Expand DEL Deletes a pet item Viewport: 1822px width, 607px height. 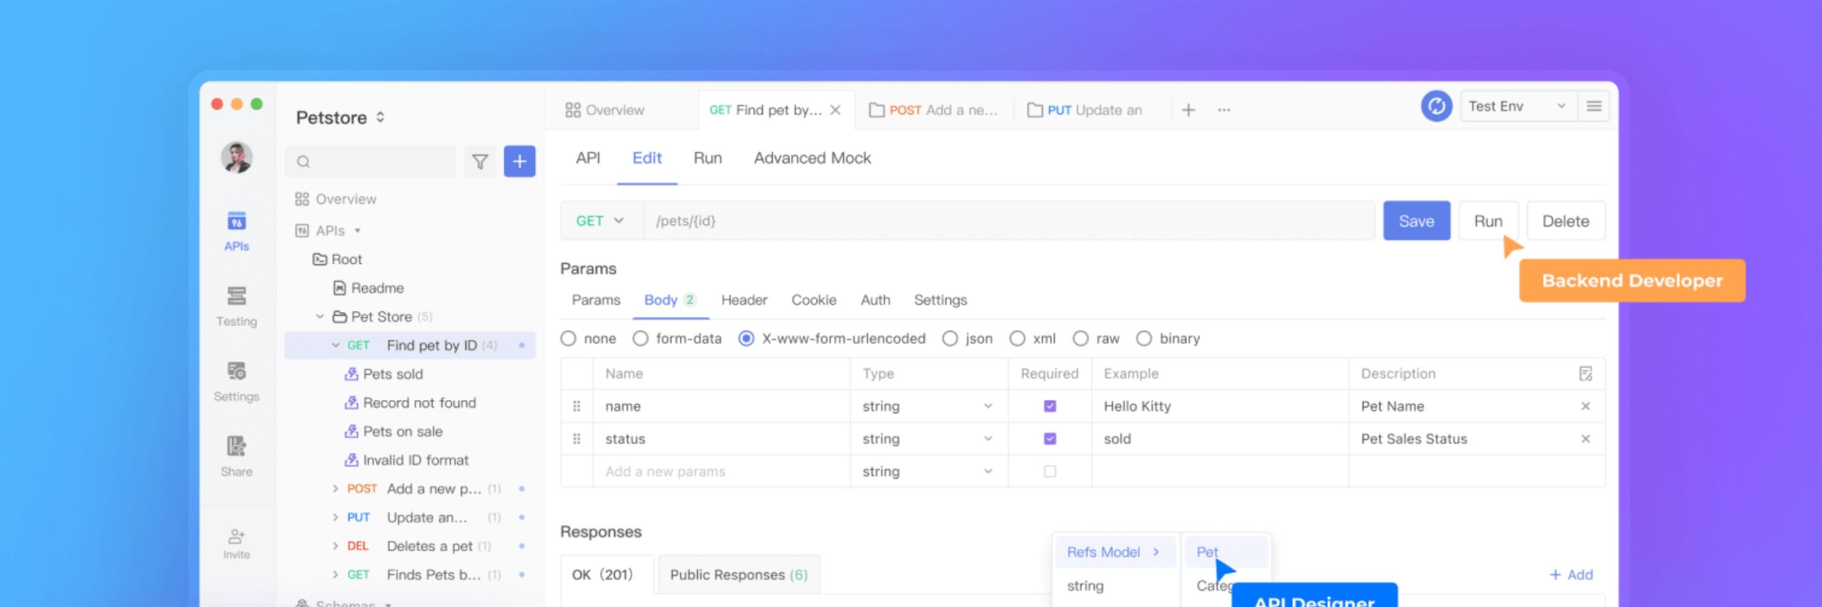(335, 546)
